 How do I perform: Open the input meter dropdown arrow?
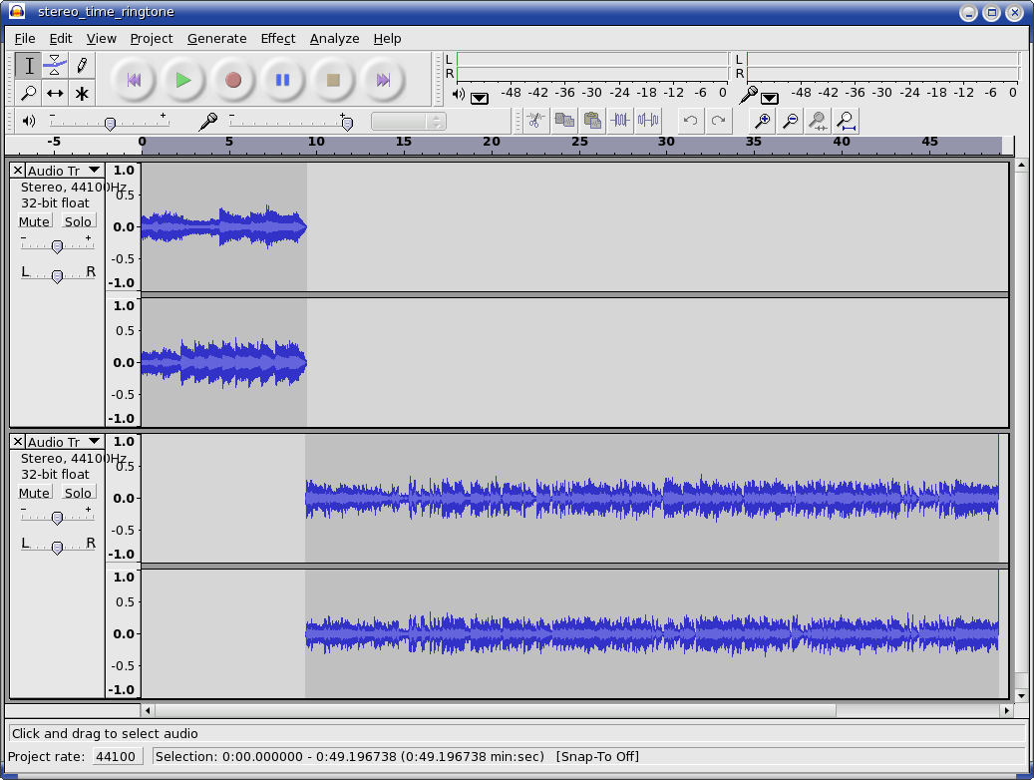770,99
